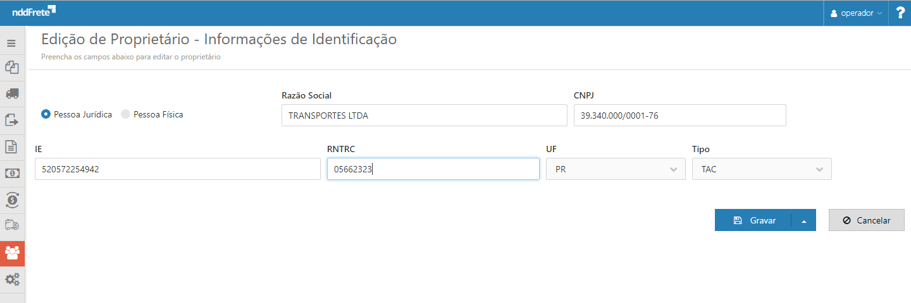This screenshot has height=303, width=911.
Task: Open the operador user menu
Action: [x=856, y=13]
